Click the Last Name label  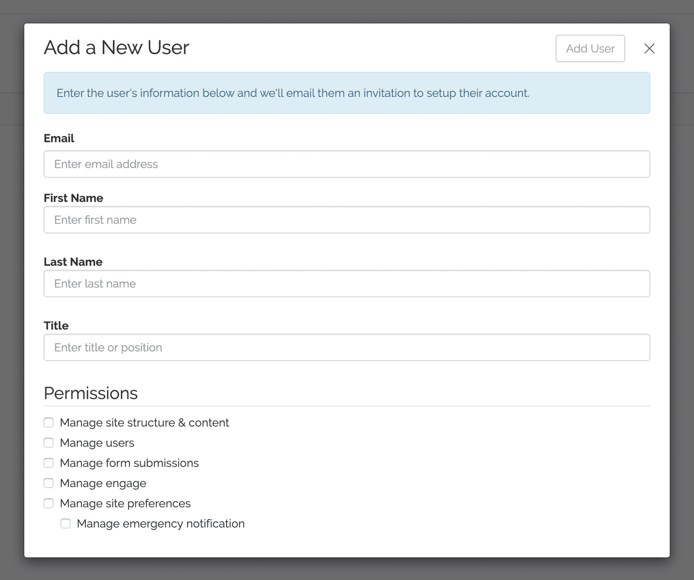click(x=73, y=262)
